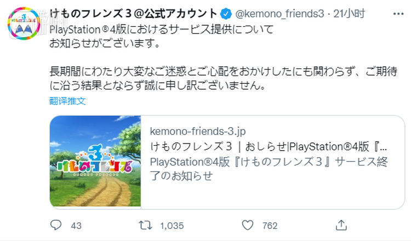Open the share icon menu
Screen dimensions: 411x241
341,225
